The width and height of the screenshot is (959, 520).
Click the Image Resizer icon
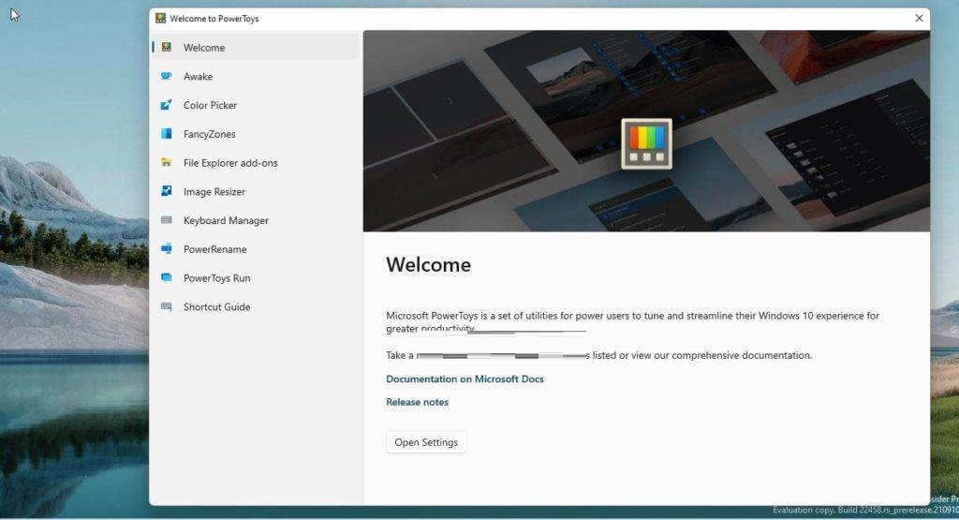tap(166, 191)
